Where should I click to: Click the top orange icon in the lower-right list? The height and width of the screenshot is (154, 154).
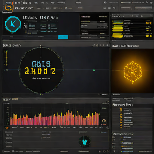[121, 110]
